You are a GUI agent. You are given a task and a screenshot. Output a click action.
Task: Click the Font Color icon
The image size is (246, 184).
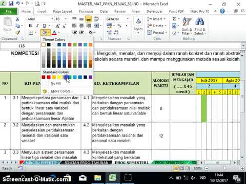tap(54, 32)
